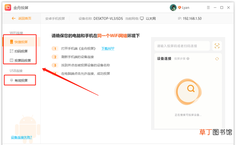Screen dimensions: 236x145
Task: Click the step text 找到并点击被投屏设备的设备名称
Action: (86, 65)
